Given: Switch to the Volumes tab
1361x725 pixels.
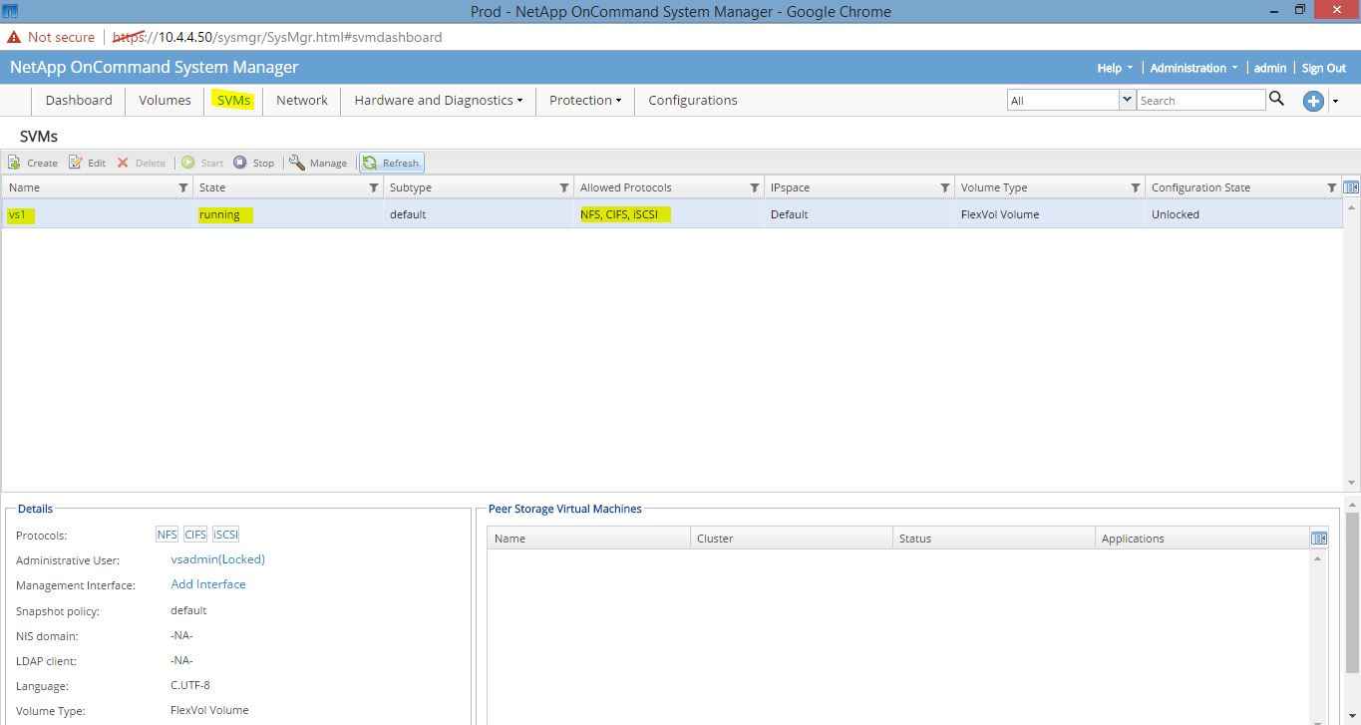Looking at the screenshot, I should click(164, 100).
